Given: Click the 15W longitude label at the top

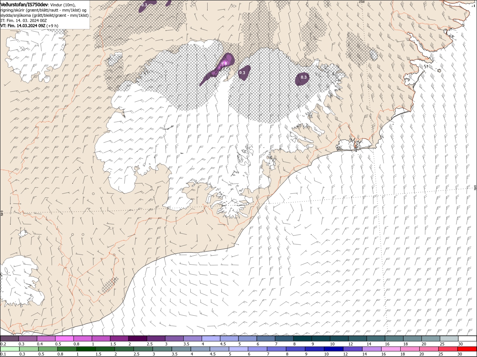Looking at the screenshot, I should [361, 2].
